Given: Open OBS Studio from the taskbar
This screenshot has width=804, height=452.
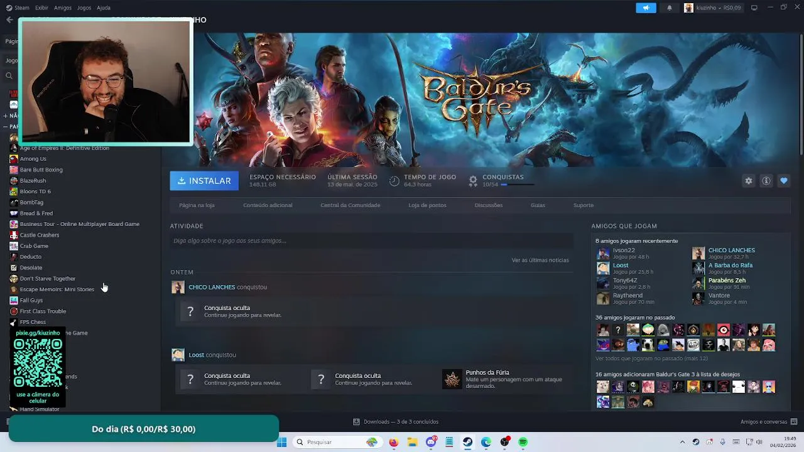Looking at the screenshot, I should (505, 442).
